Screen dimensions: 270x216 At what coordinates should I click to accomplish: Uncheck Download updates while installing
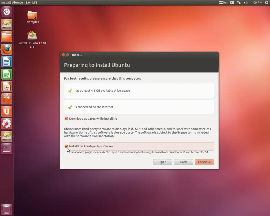[66, 119]
